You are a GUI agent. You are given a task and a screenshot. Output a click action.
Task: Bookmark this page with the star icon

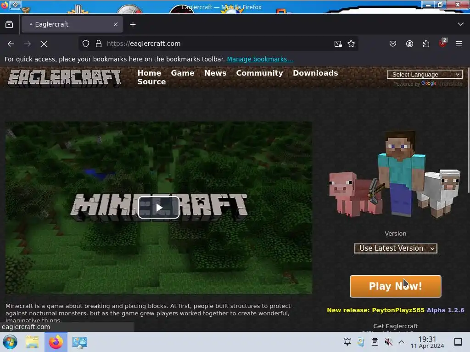pyautogui.click(x=351, y=44)
